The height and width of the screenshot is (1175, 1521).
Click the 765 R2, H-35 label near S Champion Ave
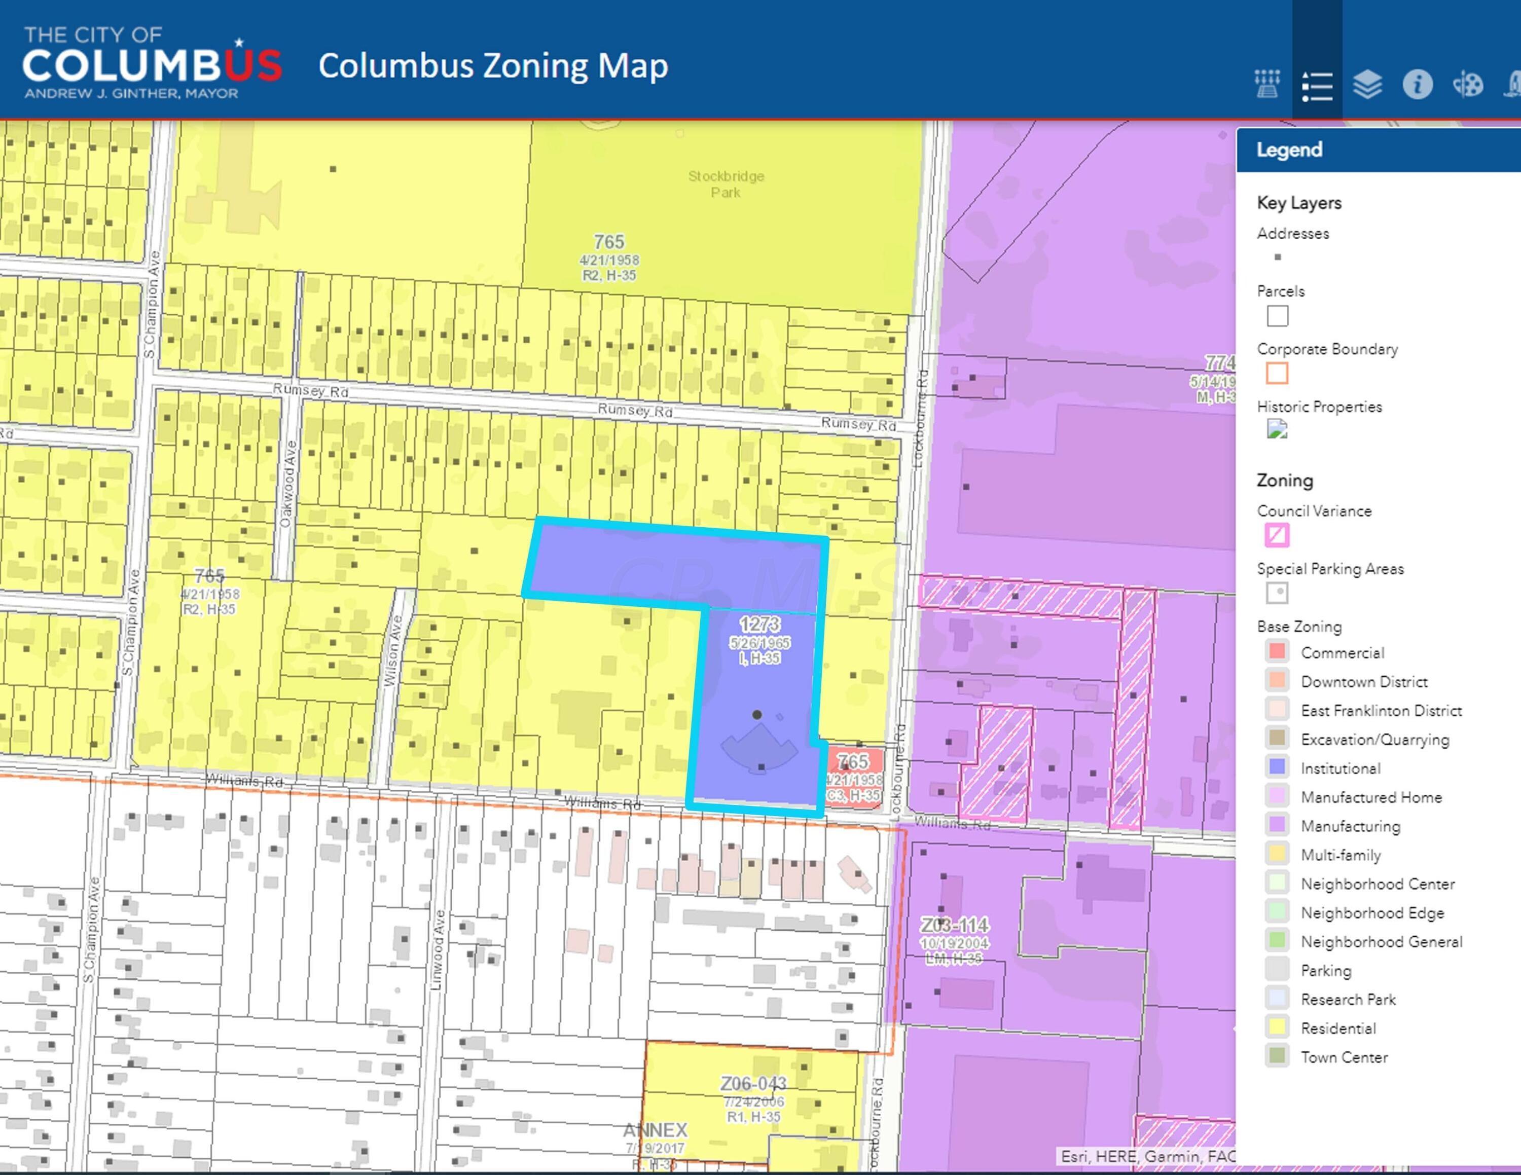pyautogui.click(x=209, y=593)
